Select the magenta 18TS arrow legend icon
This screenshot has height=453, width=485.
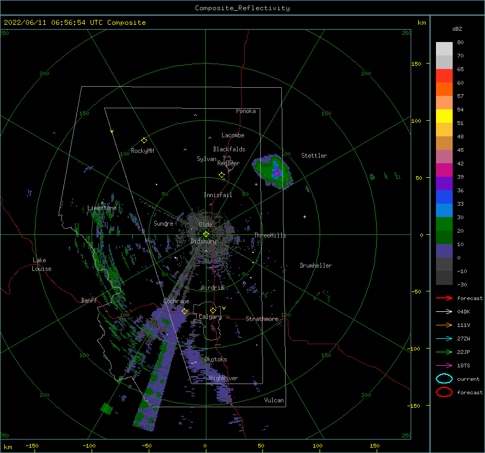click(x=444, y=366)
